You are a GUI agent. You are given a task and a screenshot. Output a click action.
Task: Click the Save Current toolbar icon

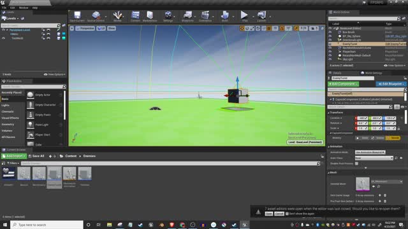click(77, 15)
